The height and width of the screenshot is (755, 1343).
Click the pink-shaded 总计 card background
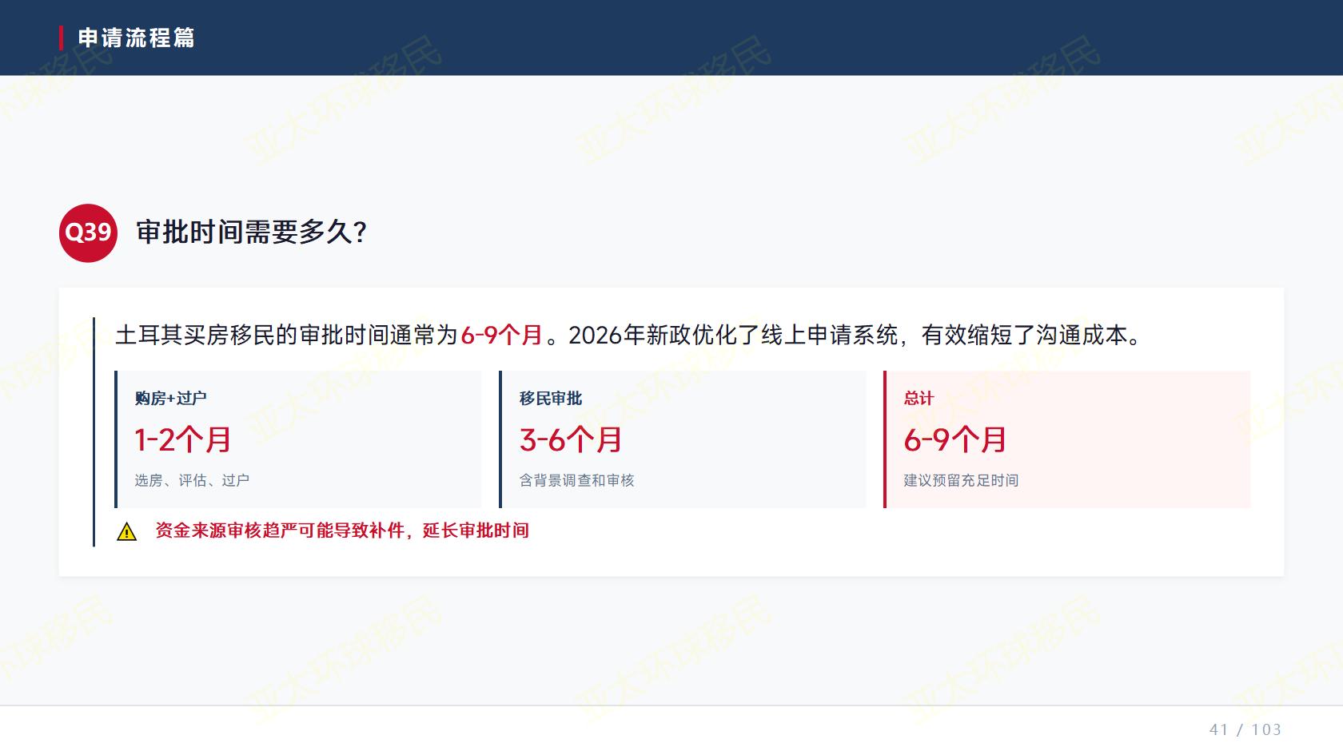1067,439
